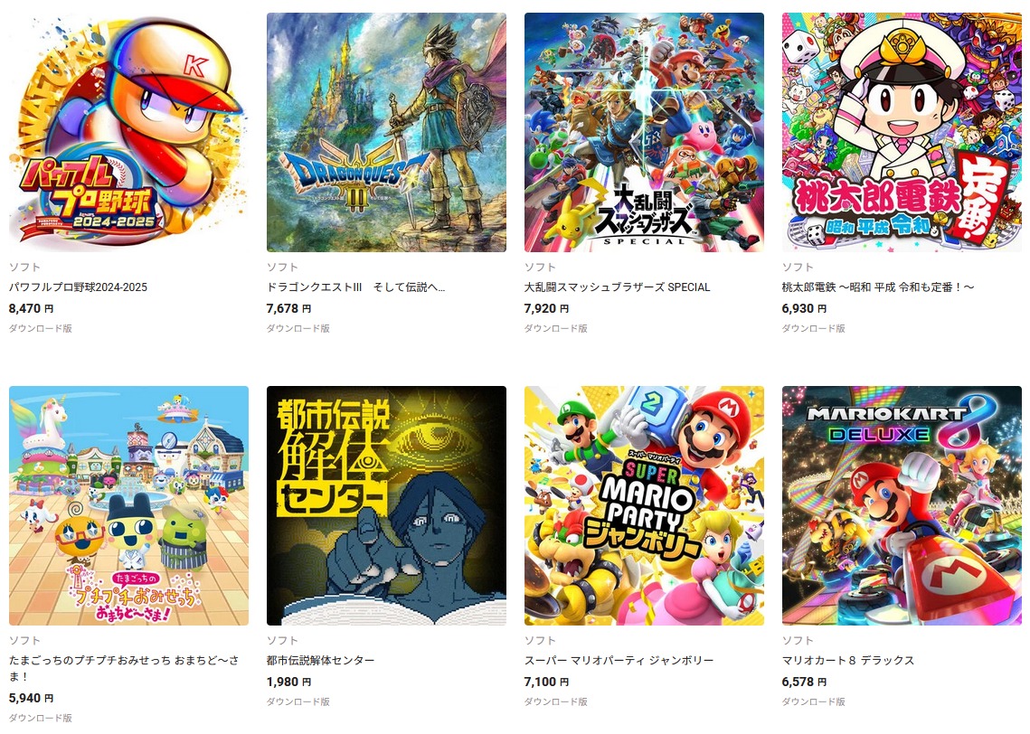Open the 桃太郎電鉄 game cover image

click(902, 132)
